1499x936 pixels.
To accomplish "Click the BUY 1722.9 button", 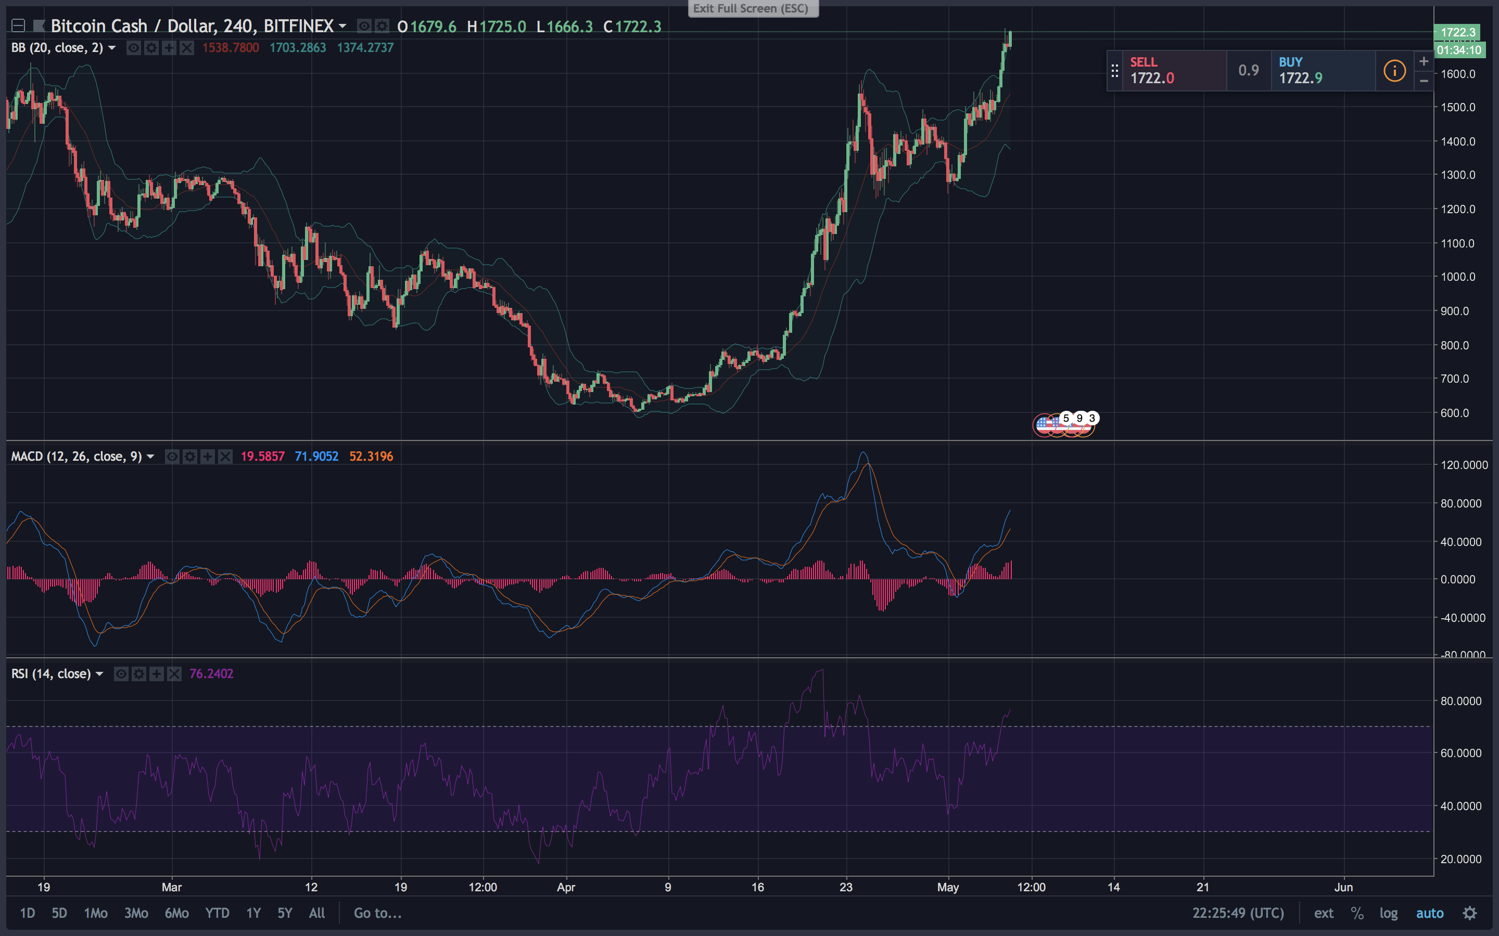I will click(x=1324, y=71).
